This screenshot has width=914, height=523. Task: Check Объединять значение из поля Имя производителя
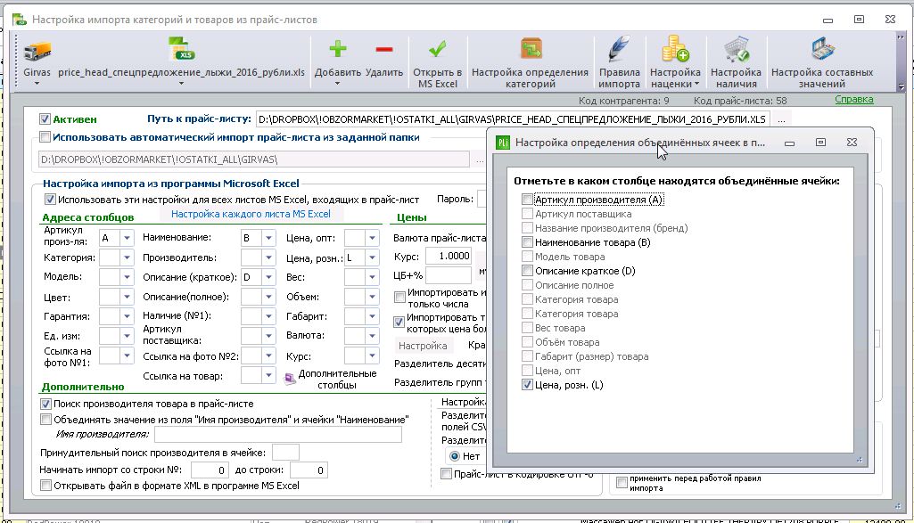[x=45, y=420]
